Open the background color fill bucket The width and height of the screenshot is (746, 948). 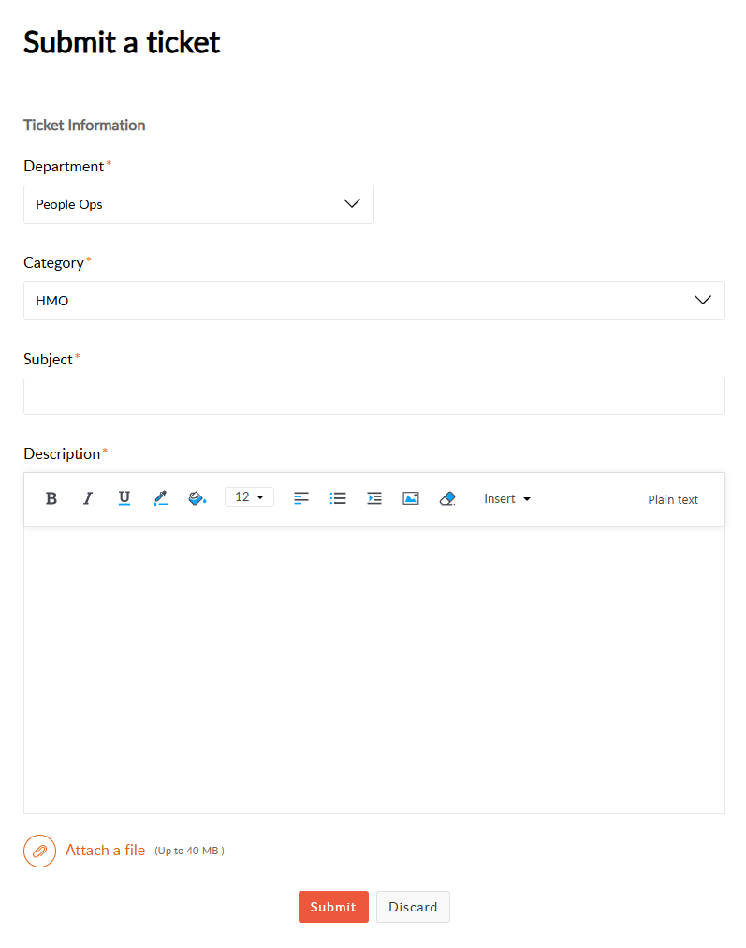(197, 498)
